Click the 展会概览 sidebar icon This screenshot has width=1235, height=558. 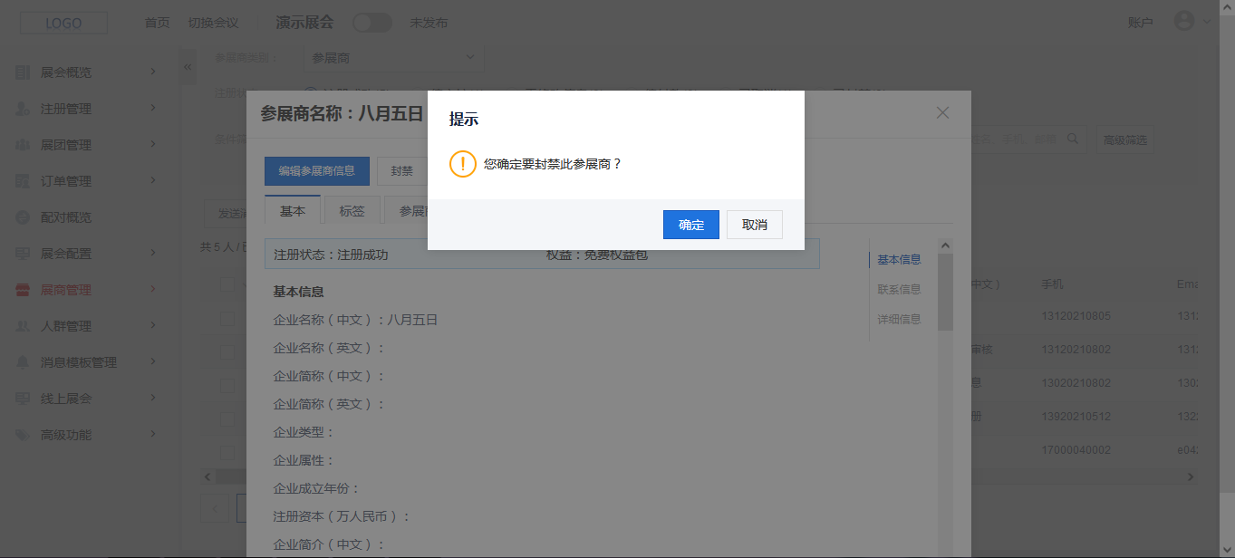tap(23, 72)
